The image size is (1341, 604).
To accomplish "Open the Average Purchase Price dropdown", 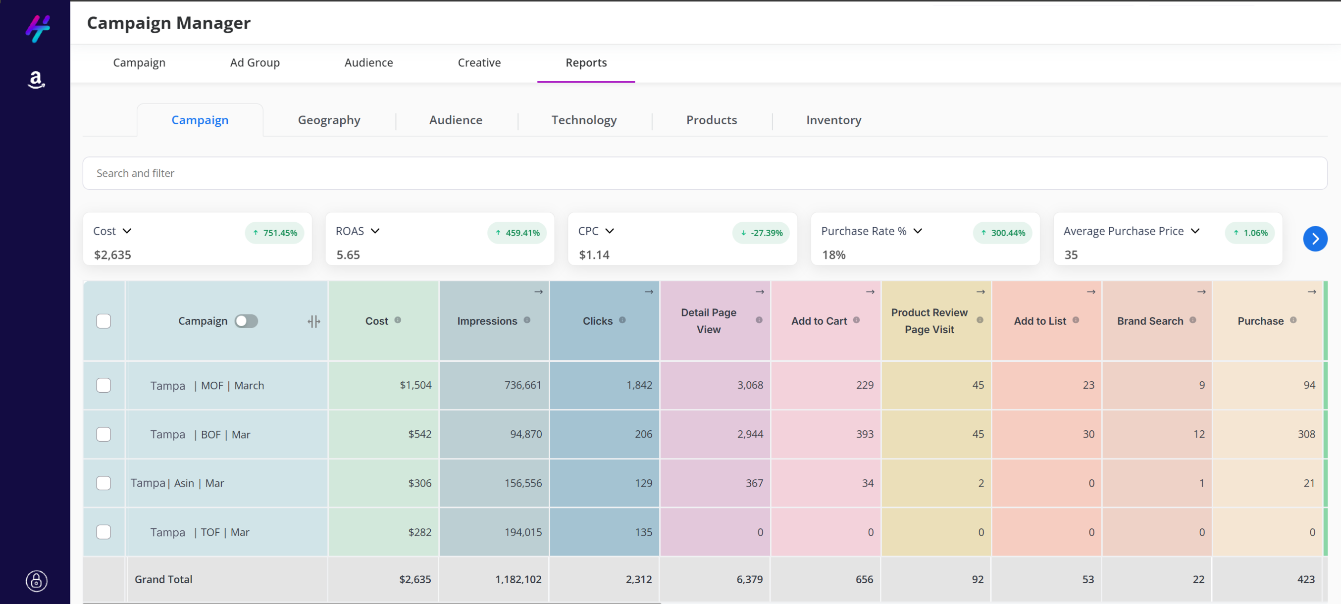I will 1195,231.
